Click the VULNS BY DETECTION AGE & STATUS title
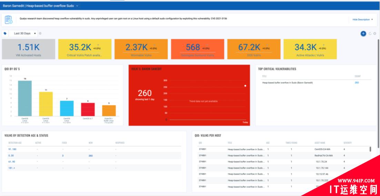This screenshot has width=380, height=196. coord(26,135)
